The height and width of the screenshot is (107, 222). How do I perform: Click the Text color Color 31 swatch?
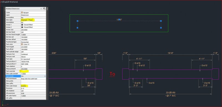(22, 44)
